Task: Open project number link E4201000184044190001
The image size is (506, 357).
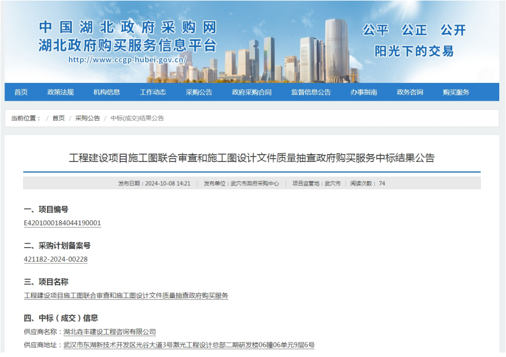Action: [62, 223]
